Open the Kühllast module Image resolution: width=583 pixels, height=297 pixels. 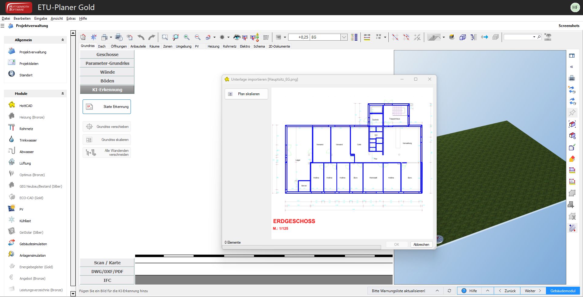[x=25, y=221]
